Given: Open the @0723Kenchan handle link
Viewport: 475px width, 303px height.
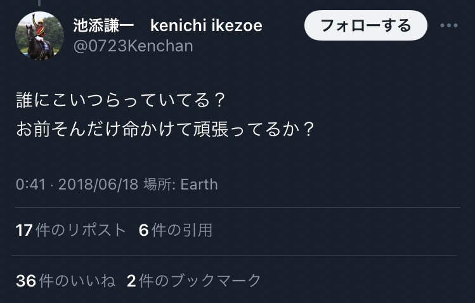Looking at the screenshot, I should pyautogui.click(x=133, y=46).
